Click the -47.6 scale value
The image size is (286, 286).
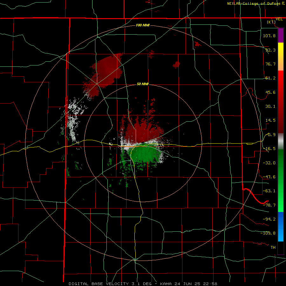click(269, 177)
